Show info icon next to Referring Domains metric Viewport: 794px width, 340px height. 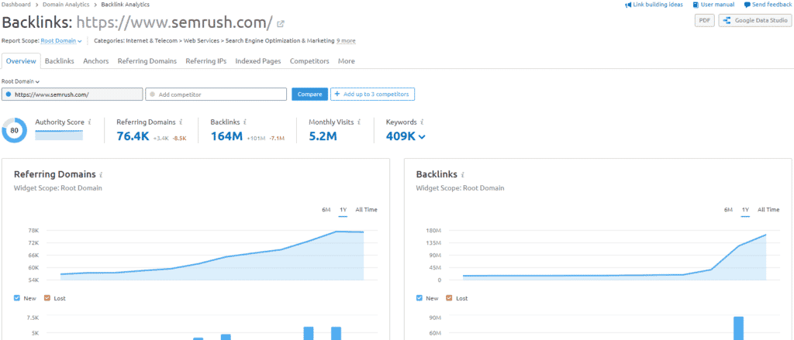click(181, 122)
